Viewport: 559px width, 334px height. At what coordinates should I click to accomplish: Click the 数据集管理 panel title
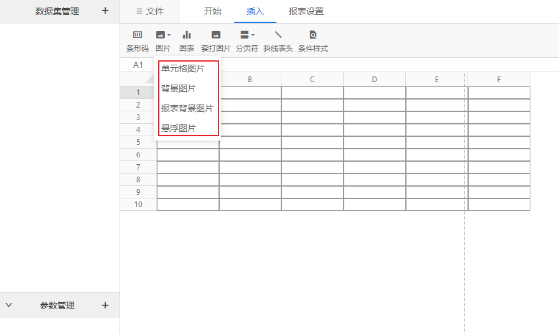click(x=57, y=11)
